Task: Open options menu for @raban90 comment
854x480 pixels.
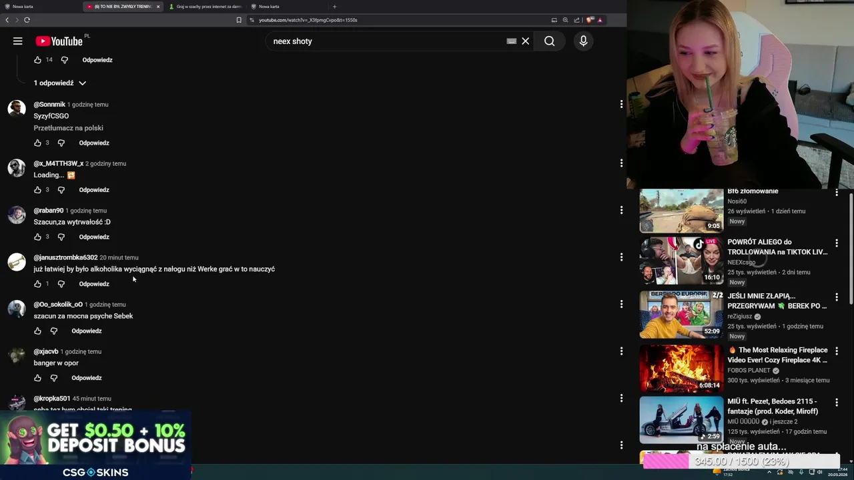Action: click(621, 210)
